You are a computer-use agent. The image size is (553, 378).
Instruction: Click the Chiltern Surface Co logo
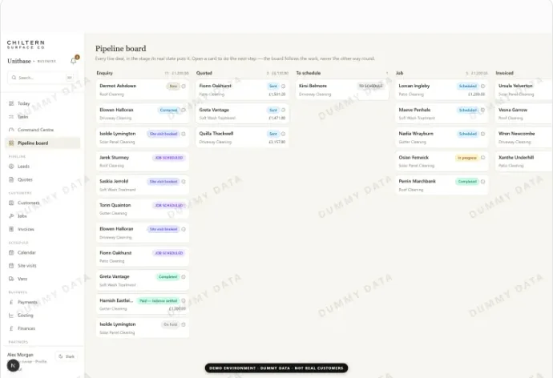coord(26,44)
